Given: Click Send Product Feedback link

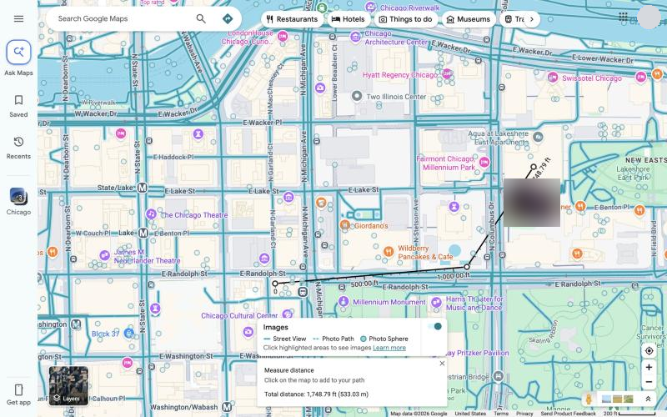Looking at the screenshot, I should coord(568,414).
